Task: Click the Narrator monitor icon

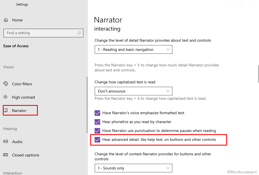Action: click(6, 110)
